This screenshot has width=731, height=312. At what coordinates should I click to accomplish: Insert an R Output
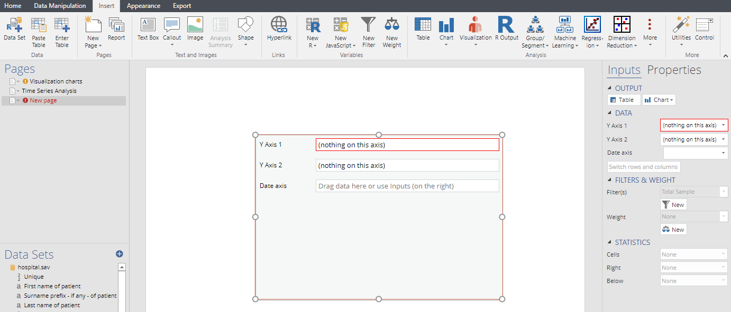506,30
